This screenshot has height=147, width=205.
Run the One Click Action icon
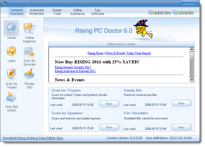pyautogui.click(x=11, y=97)
